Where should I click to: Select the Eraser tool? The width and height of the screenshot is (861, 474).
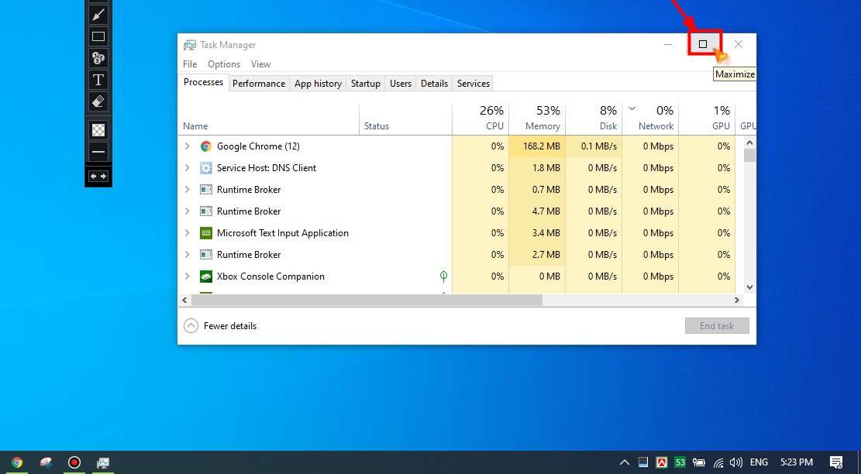tap(98, 101)
